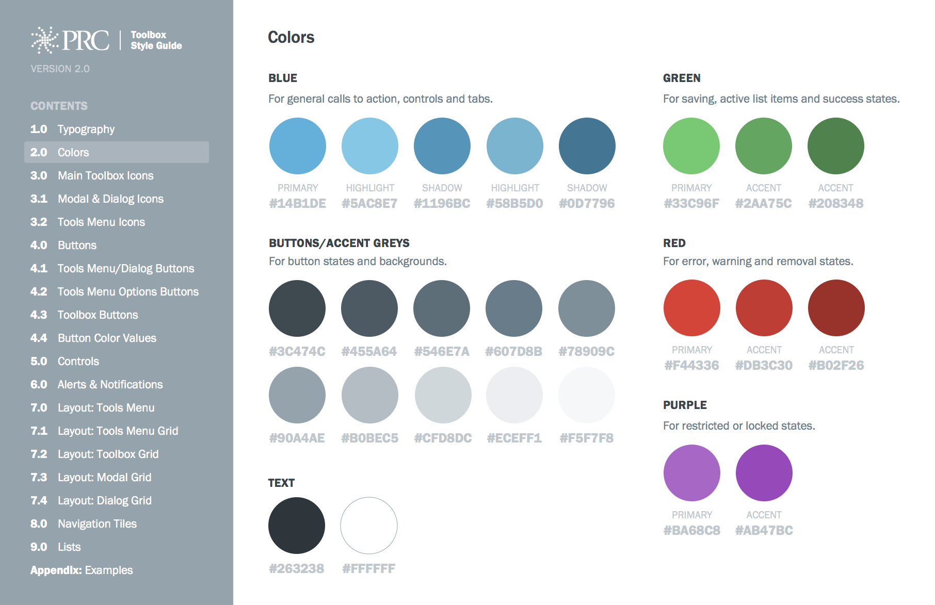Jump to Layout: Modal Grid section
This screenshot has width=935, height=605.
pos(104,478)
